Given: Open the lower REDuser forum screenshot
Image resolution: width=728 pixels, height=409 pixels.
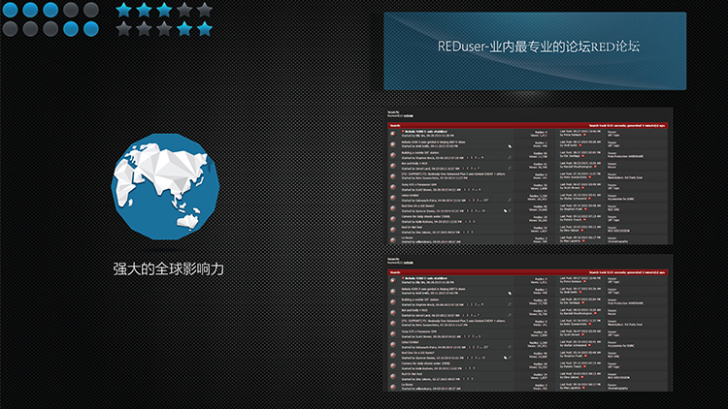Looking at the screenshot, I should (528, 323).
